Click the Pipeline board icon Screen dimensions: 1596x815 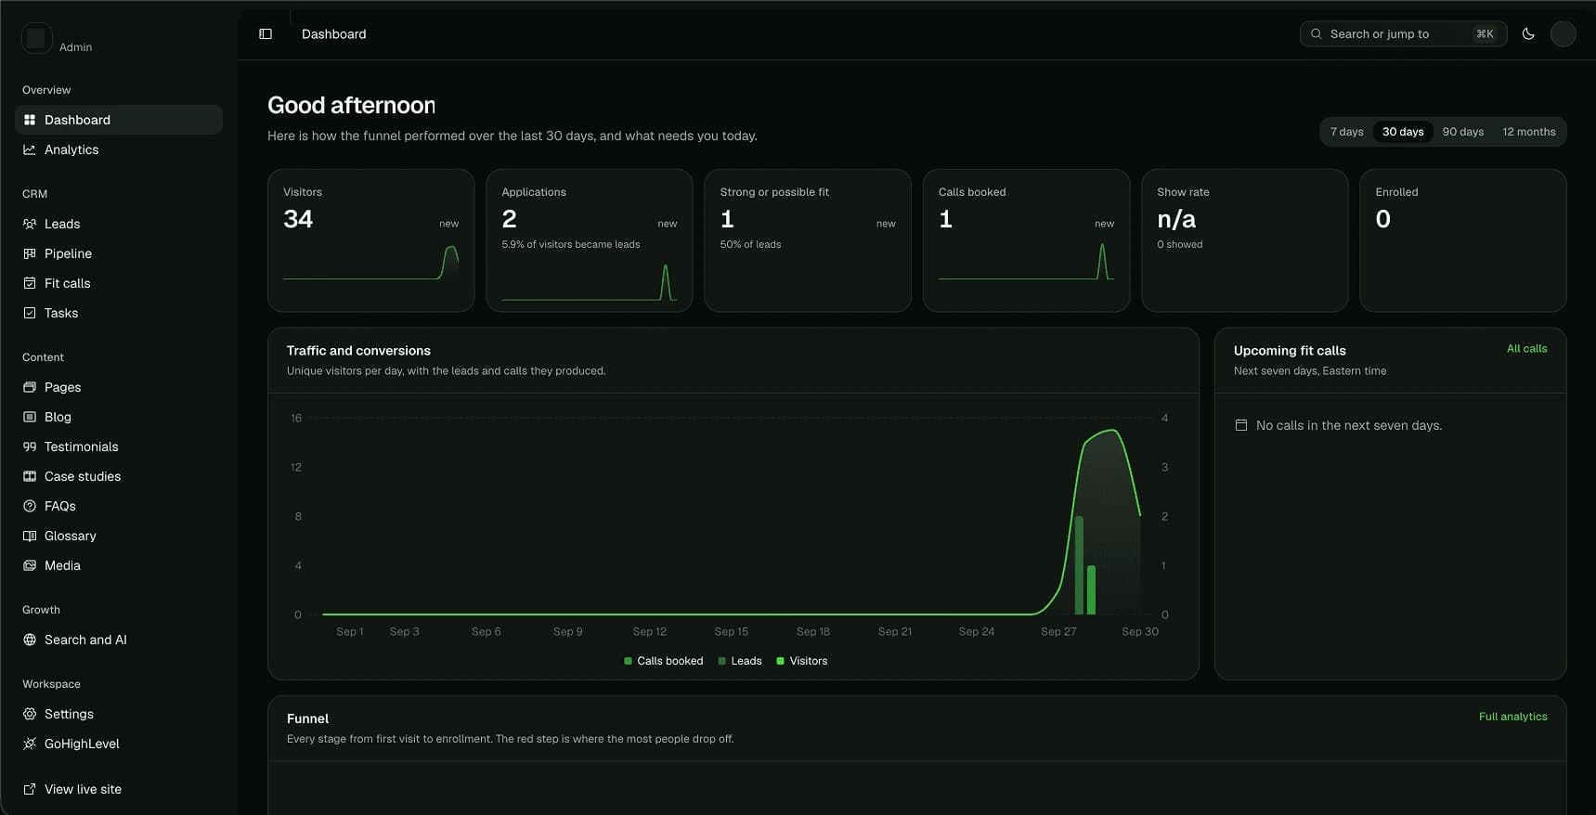(x=30, y=253)
